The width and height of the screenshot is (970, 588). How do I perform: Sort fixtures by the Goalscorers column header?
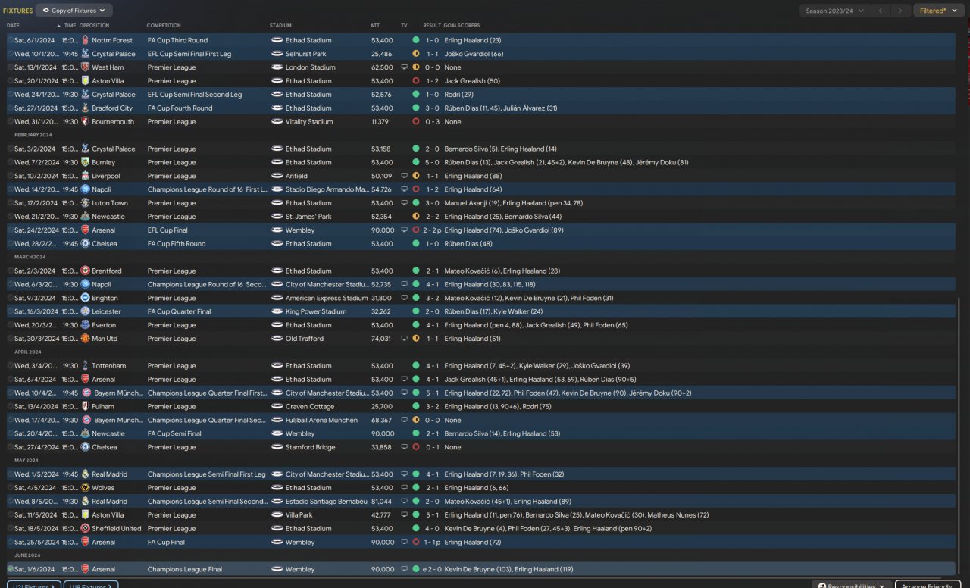(462, 26)
